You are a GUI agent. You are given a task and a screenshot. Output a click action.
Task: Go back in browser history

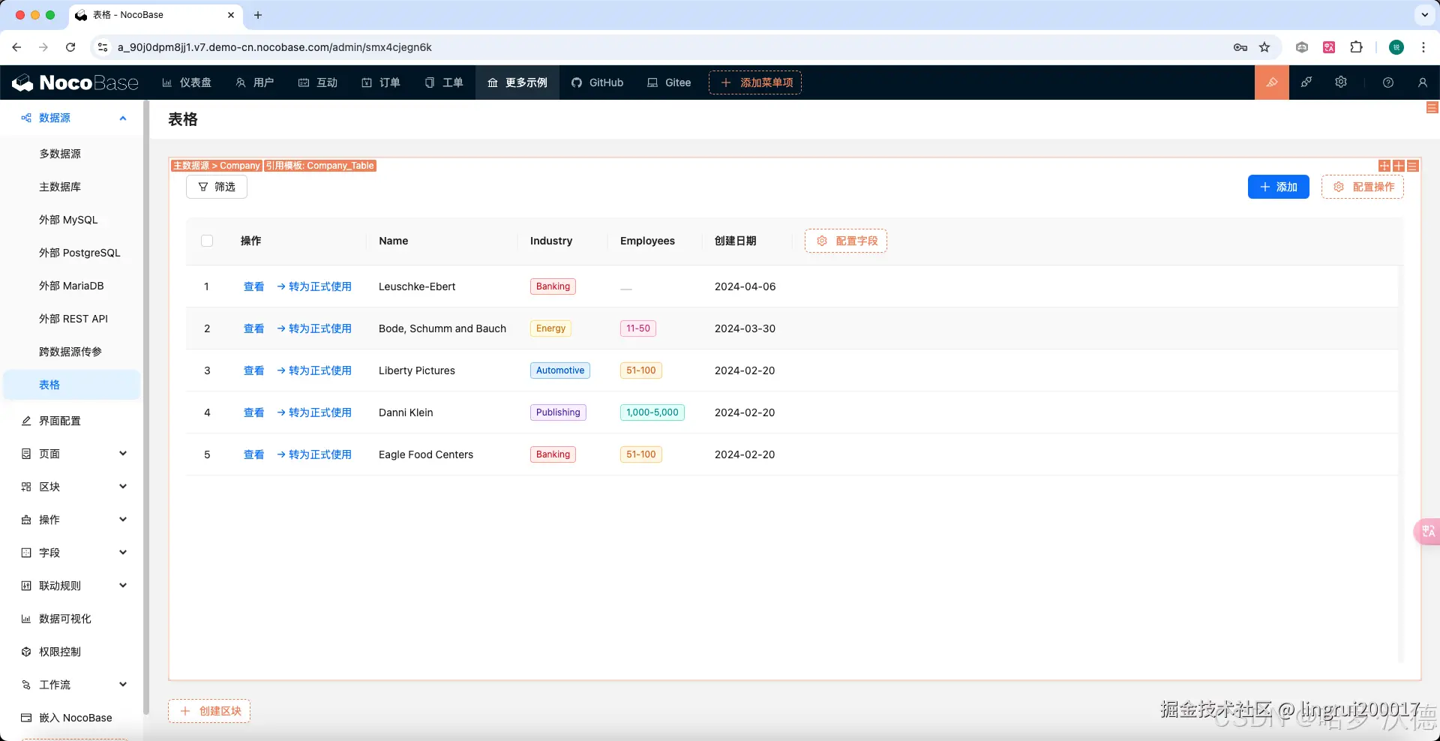(16, 47)
